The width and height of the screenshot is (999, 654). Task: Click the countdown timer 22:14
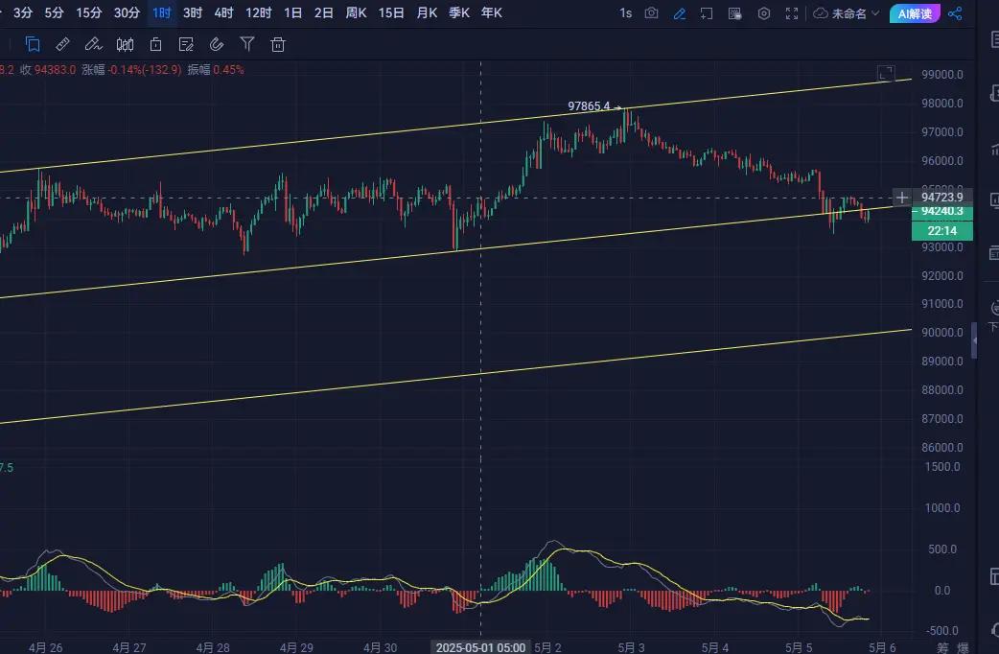[x=941, y=231]
